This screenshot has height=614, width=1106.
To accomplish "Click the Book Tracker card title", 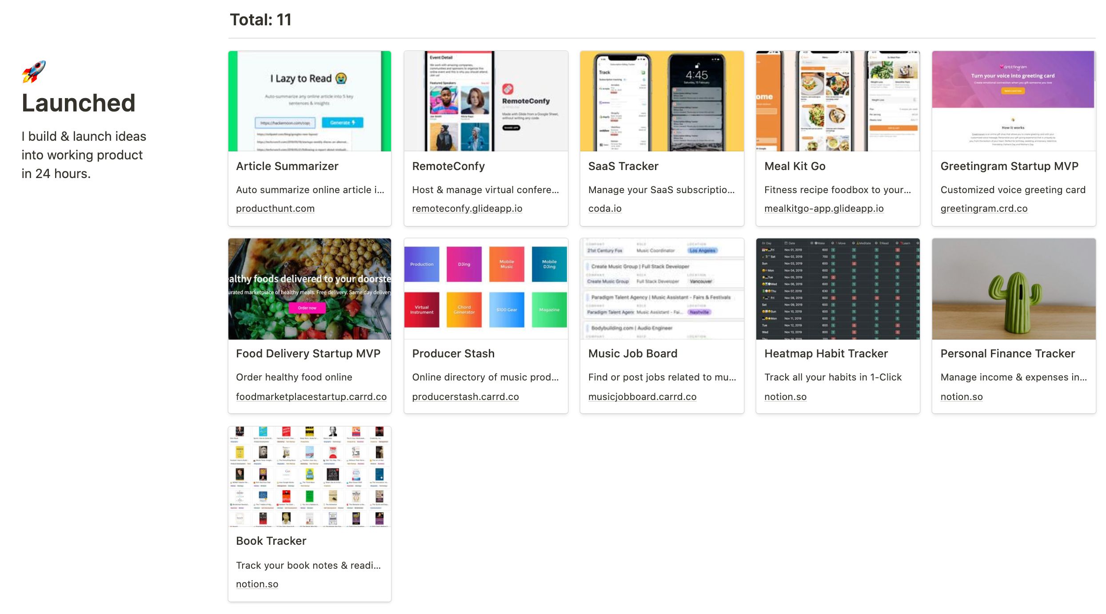I will [x=271, y=541].
